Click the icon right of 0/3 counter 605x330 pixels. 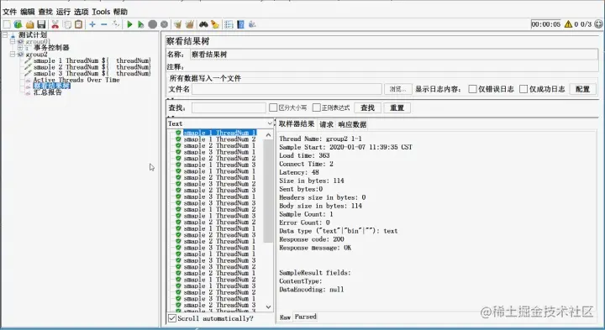598,24
